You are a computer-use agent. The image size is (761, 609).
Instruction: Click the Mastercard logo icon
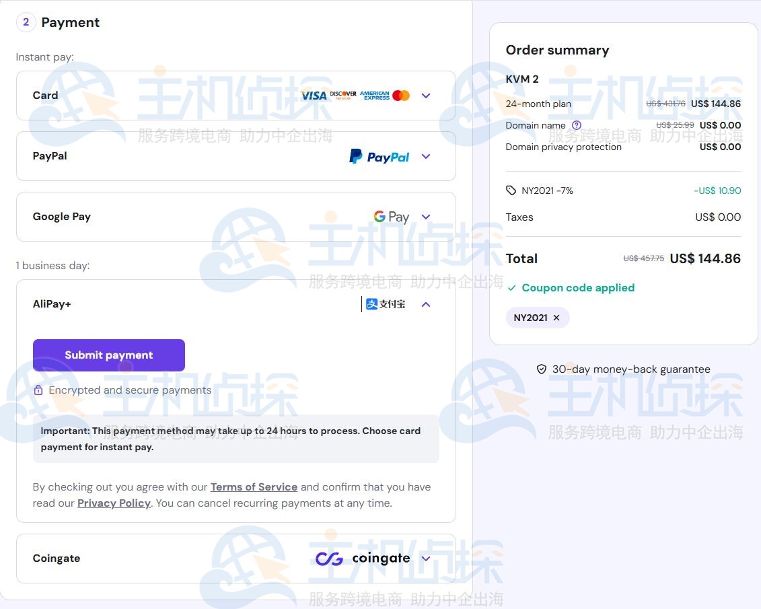[401, 96]
